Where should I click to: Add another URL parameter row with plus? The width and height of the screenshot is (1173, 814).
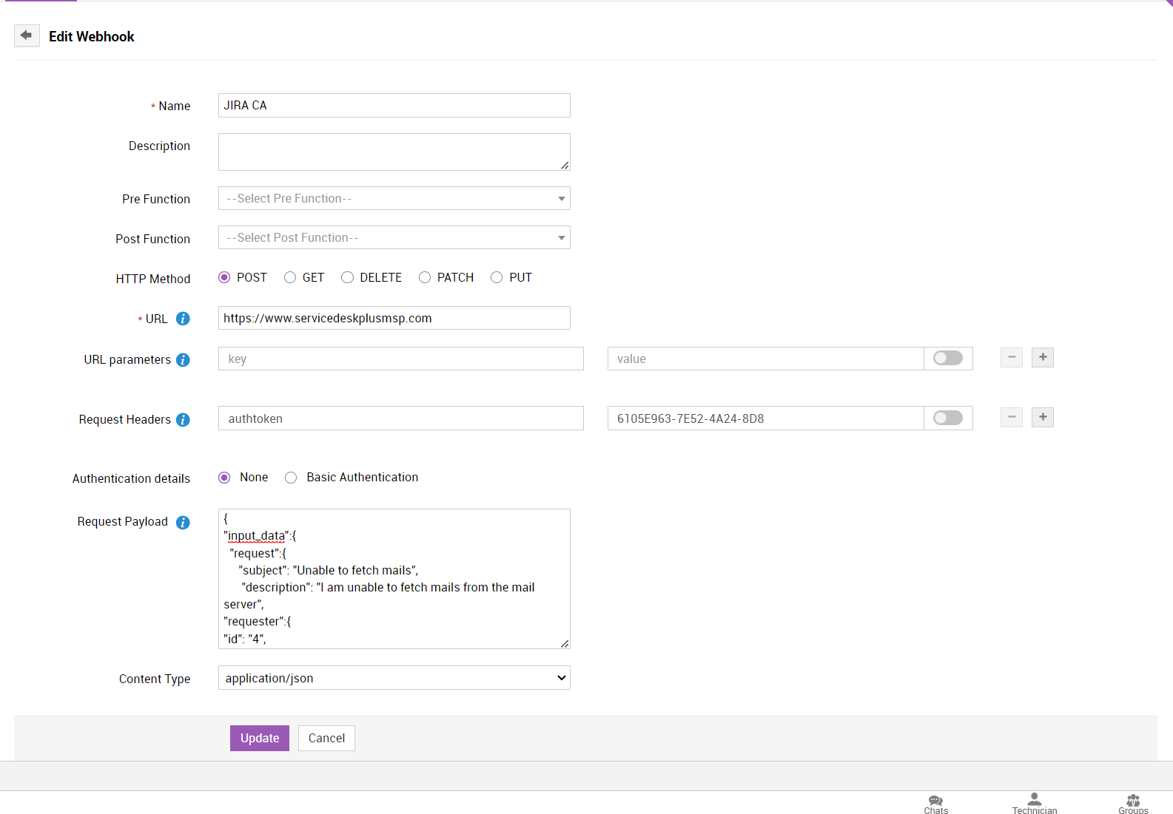click(1042, 358)
